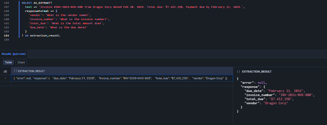Click braces icon in the detail panel header
Screen dimensions: 327x125
coord(239,72)
